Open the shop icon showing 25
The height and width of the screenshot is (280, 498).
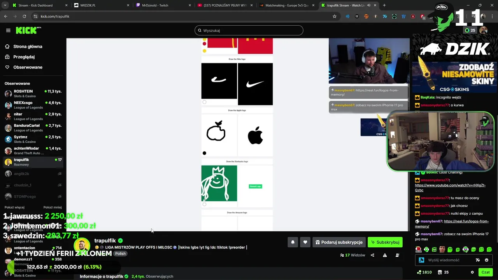[443, 272]
